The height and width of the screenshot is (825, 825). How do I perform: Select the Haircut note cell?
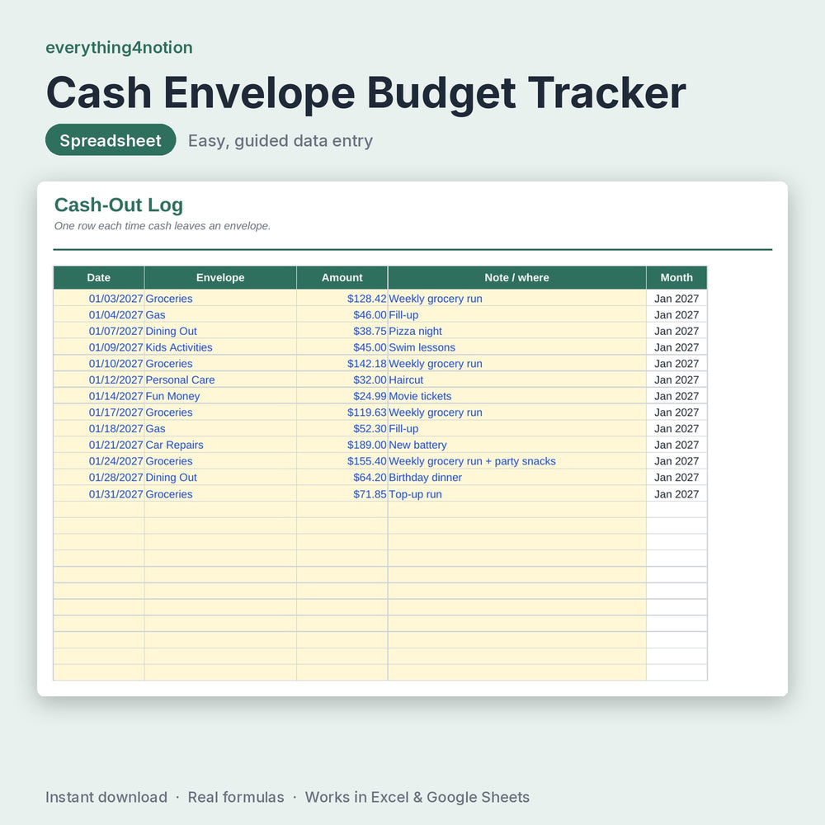(516, 379)
